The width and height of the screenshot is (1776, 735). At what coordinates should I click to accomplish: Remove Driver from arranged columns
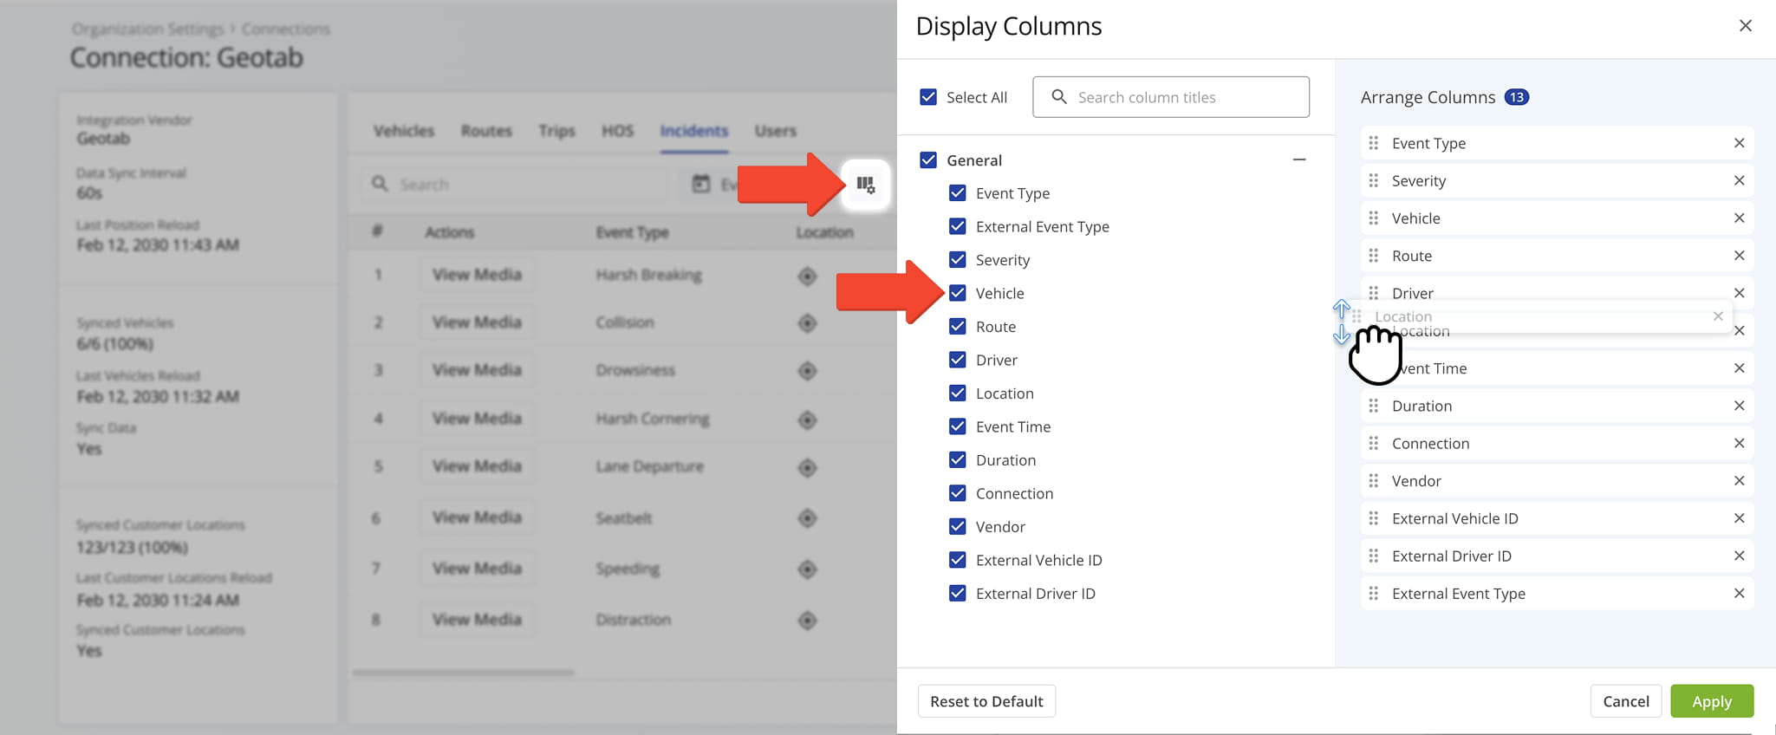pos(1739,293)
